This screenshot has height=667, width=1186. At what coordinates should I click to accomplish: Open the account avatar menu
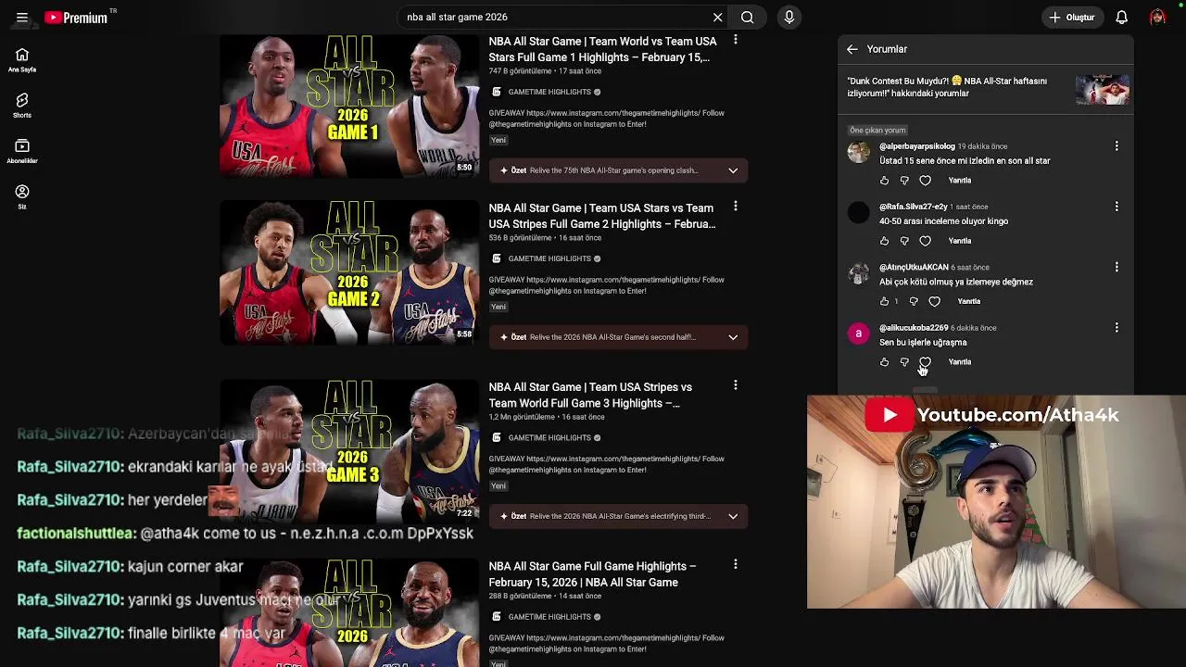click(1157, 18)
